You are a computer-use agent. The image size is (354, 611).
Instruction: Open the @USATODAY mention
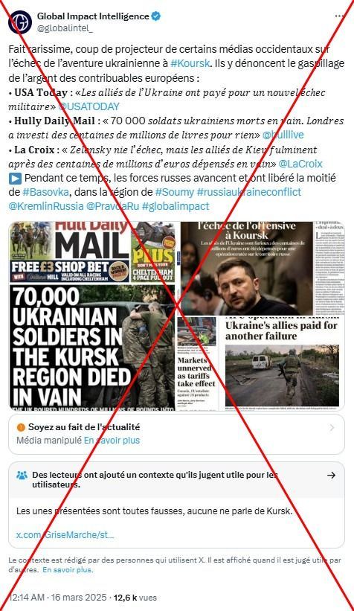[x=88, y=106]
